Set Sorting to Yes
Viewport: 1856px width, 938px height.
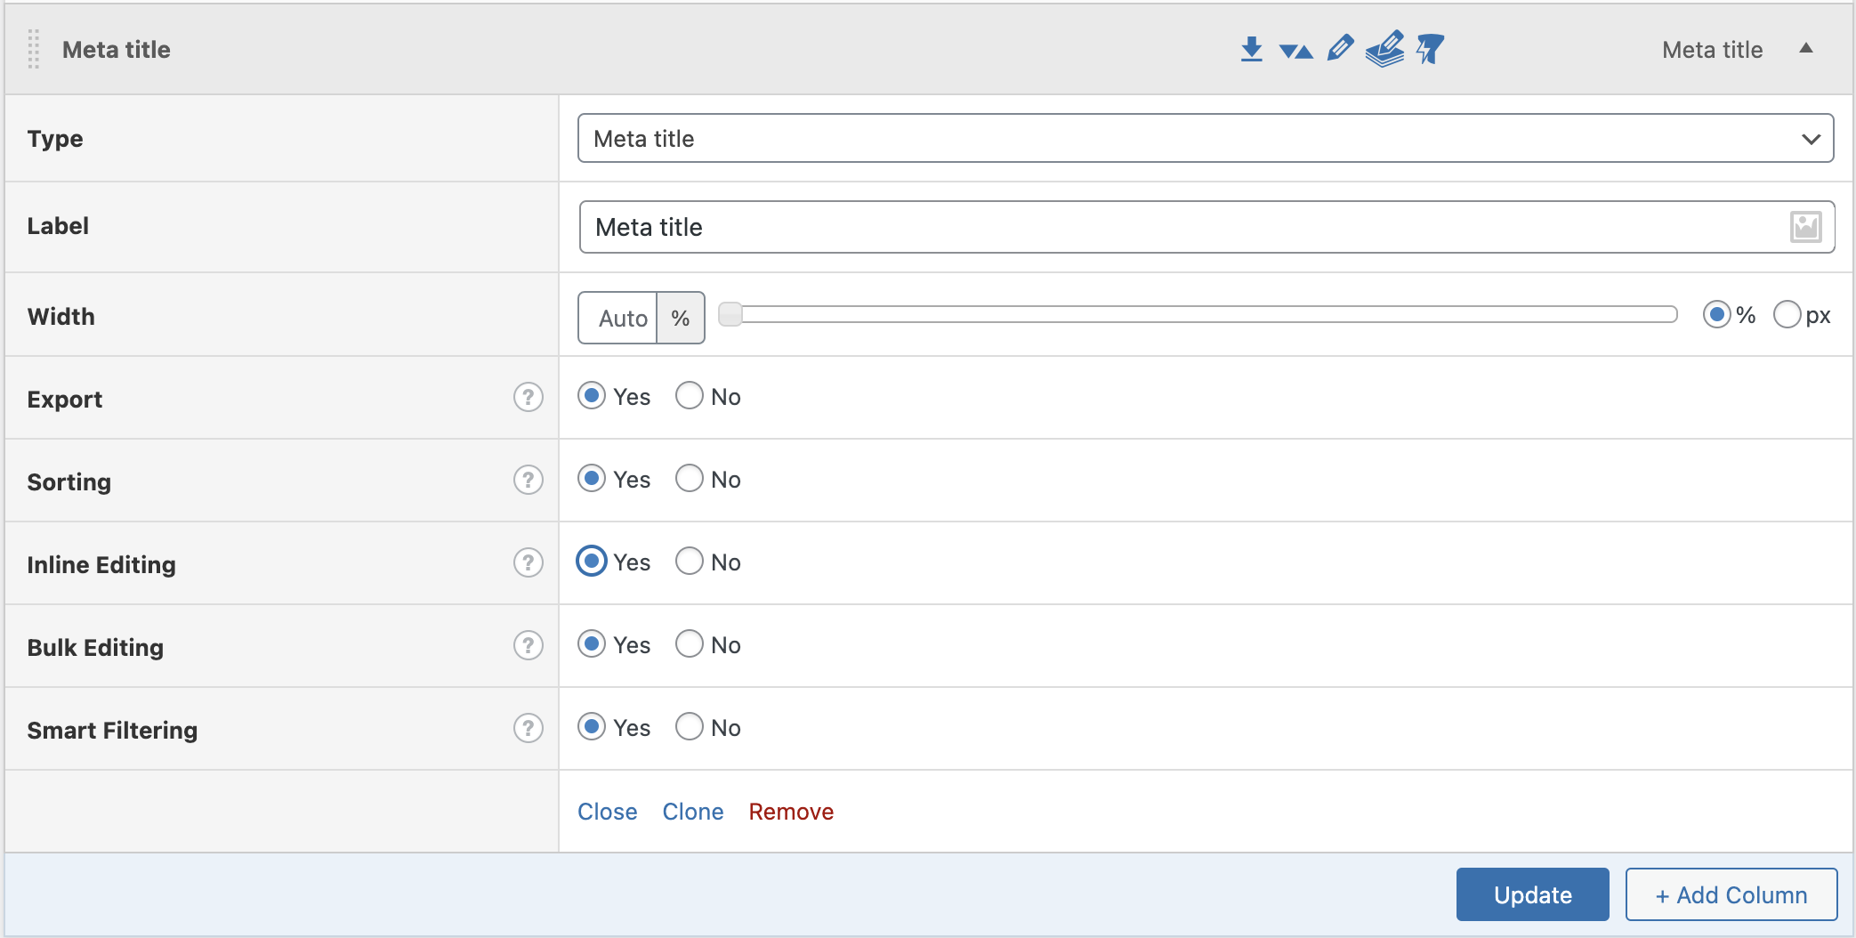[x=592, y=479]
